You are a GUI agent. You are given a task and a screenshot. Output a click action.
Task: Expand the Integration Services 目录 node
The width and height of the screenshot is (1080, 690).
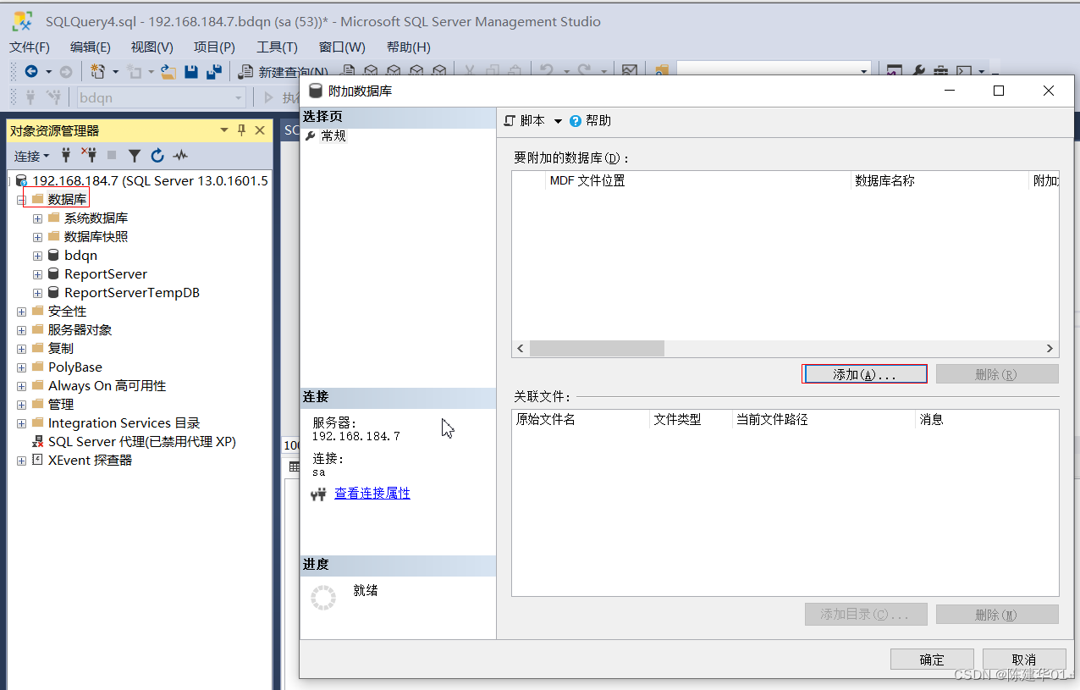click(21, 423)
